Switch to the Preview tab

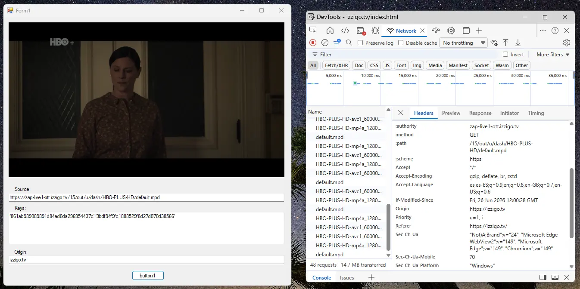pos(451,113)
